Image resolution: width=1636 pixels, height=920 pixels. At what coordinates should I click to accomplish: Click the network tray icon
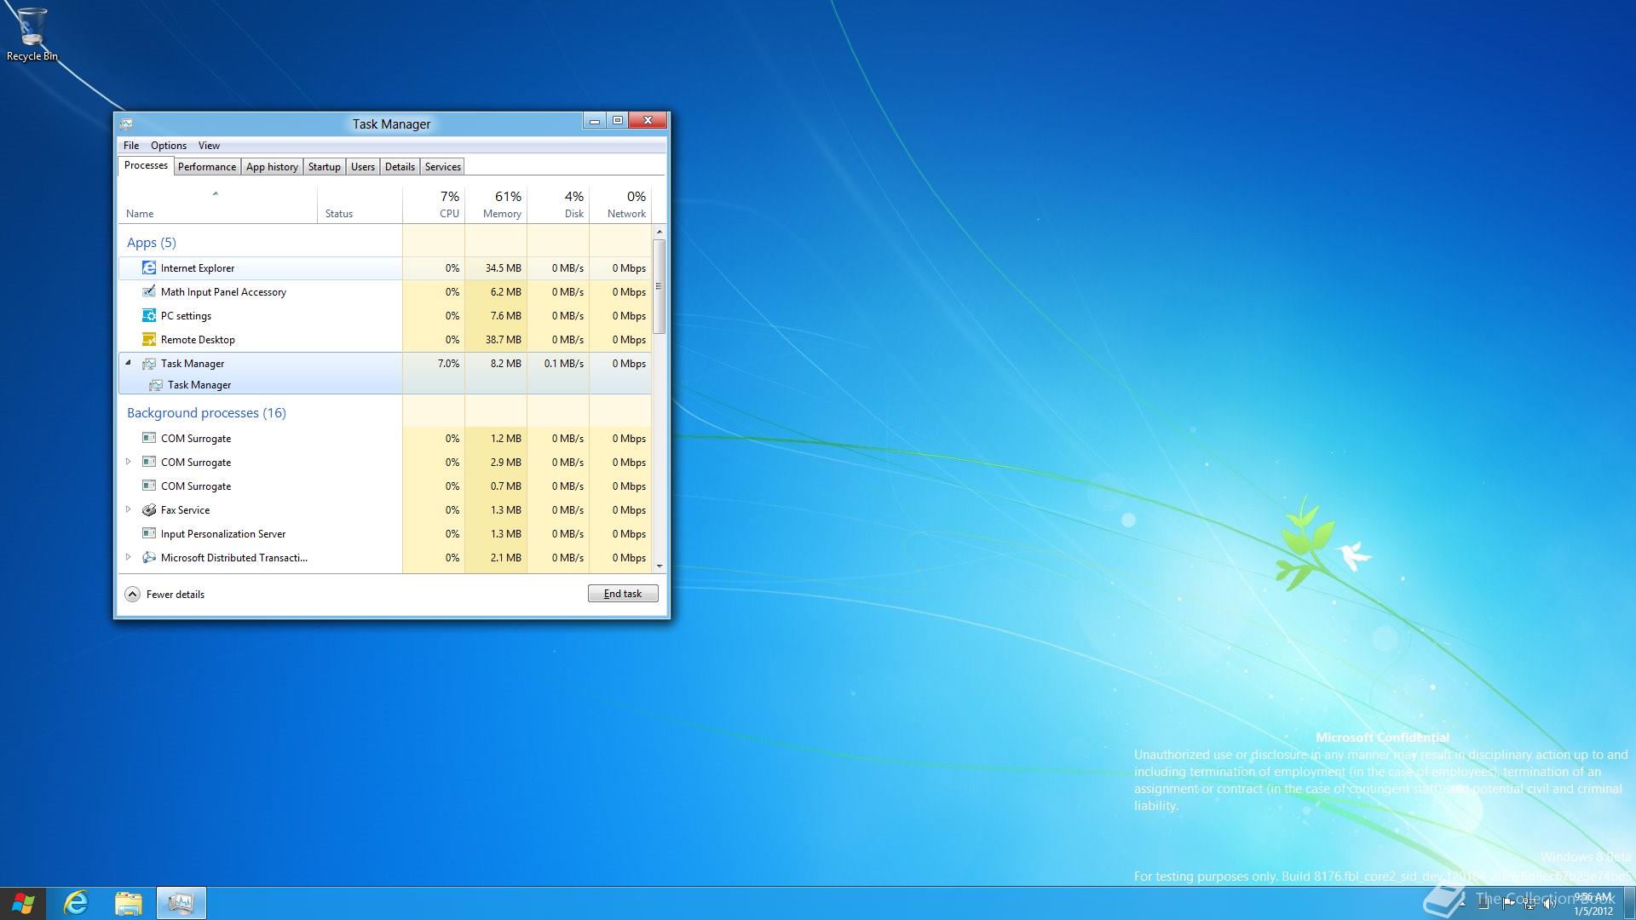1529,904
